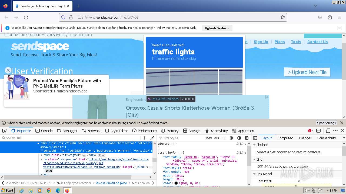Viewport: 346px width, 194px height.
Task: Toggle the three-pane inspector sidebar icon
Action: click(255, 138)
